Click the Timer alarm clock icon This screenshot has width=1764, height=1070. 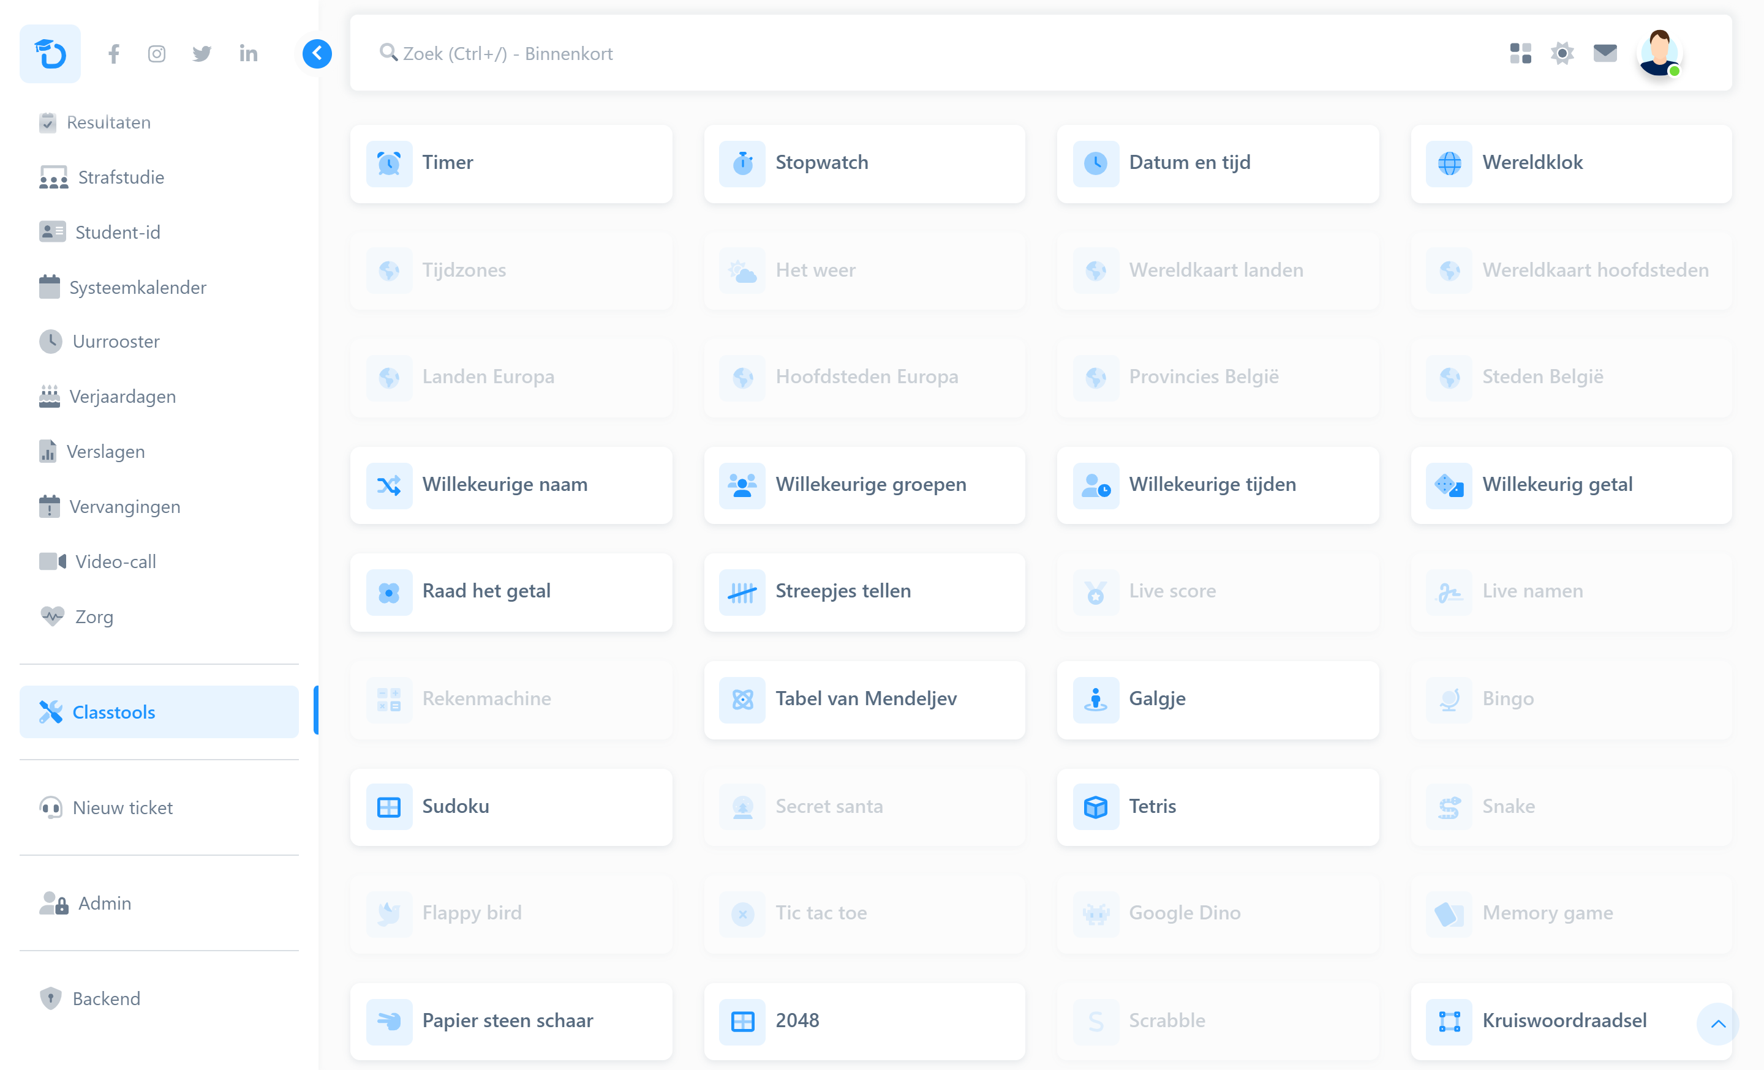pos(389,163)
